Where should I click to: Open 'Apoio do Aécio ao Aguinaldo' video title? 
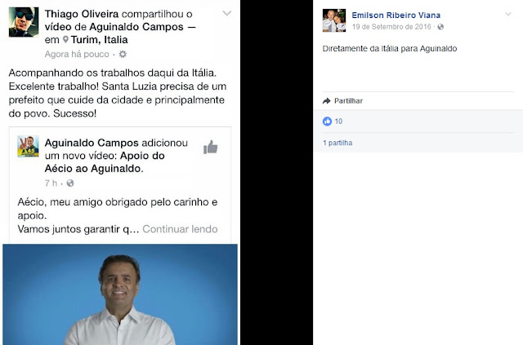(x=105, y=162)
